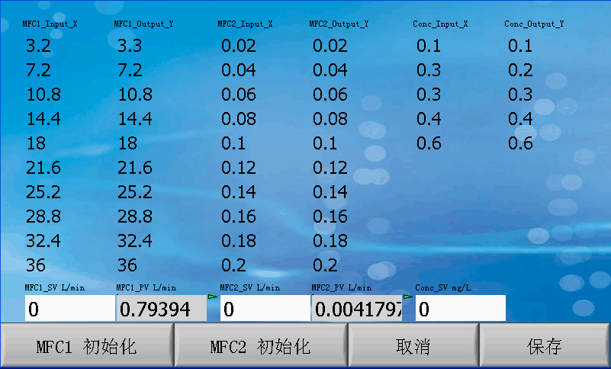Click the green flag beside MFC1_PV field
The height and width of the screenshot is (369, 611).
point(212,297)
